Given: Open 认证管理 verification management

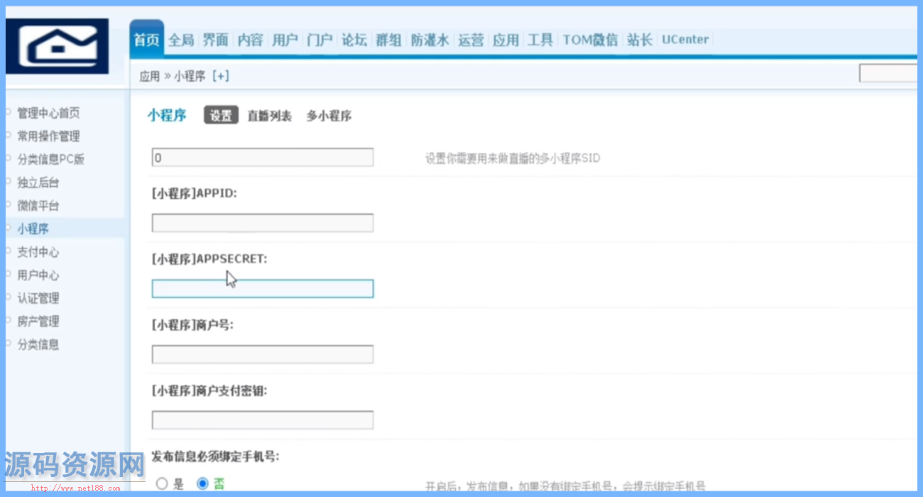Looking at the screenshot, I should point(36,297).
